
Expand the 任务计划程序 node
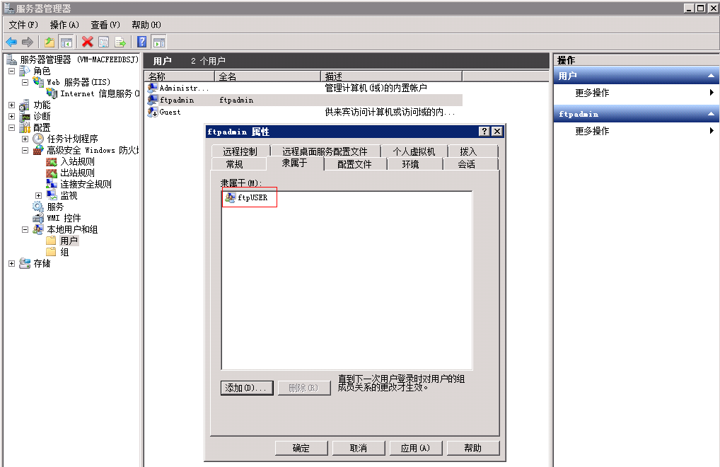(25, 139)
